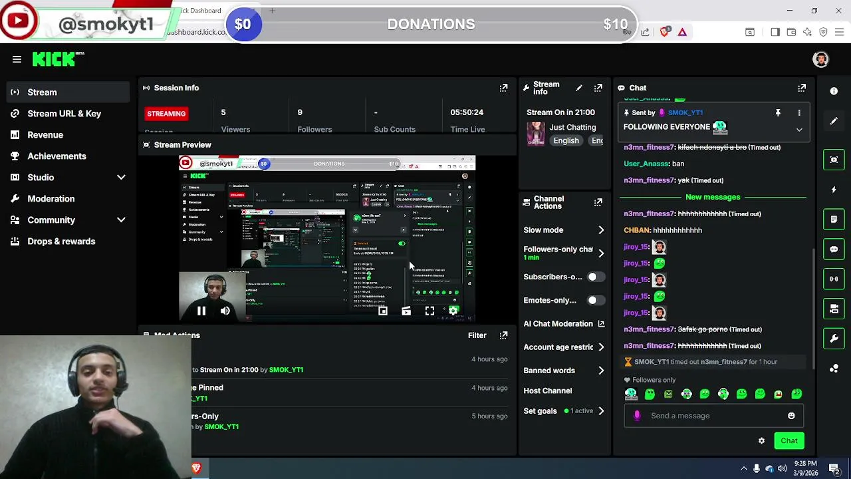Open stream preview settings gear
851x479 pixels.
coord(453,311)
